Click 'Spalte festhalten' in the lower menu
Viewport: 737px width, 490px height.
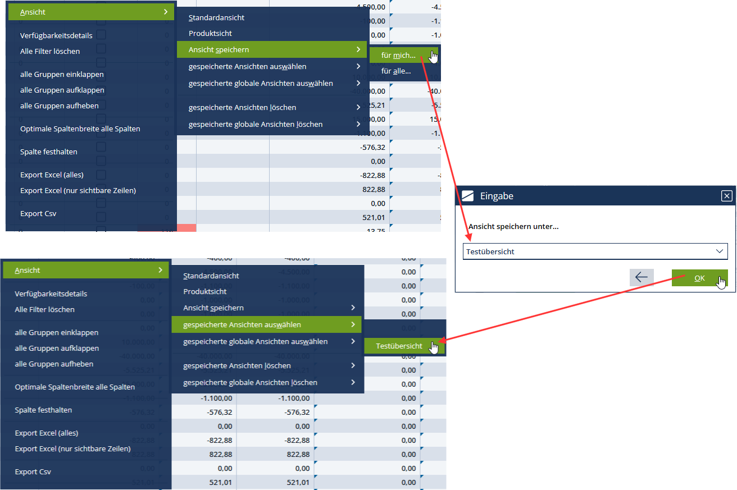pyautogui.click(x=43, y=410)
